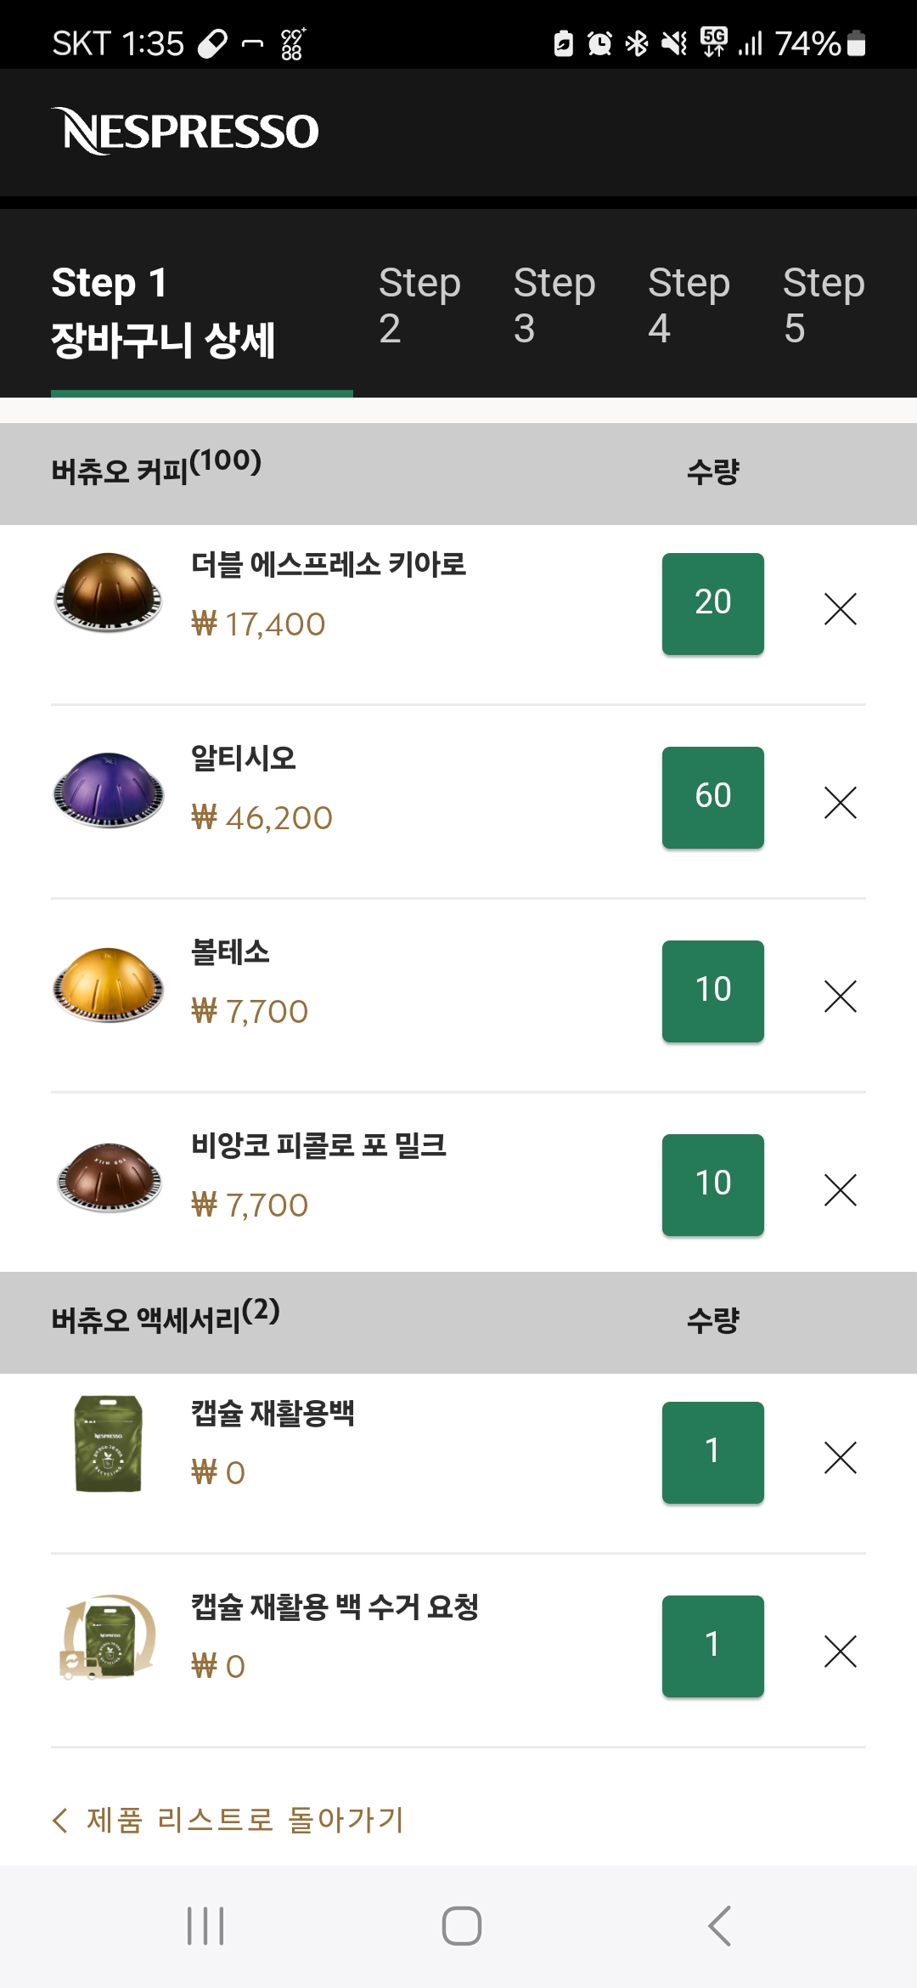This screenshot has height=1988, width=917.
Task: Switch to Step 2 tab
Action: click(419, 305)
